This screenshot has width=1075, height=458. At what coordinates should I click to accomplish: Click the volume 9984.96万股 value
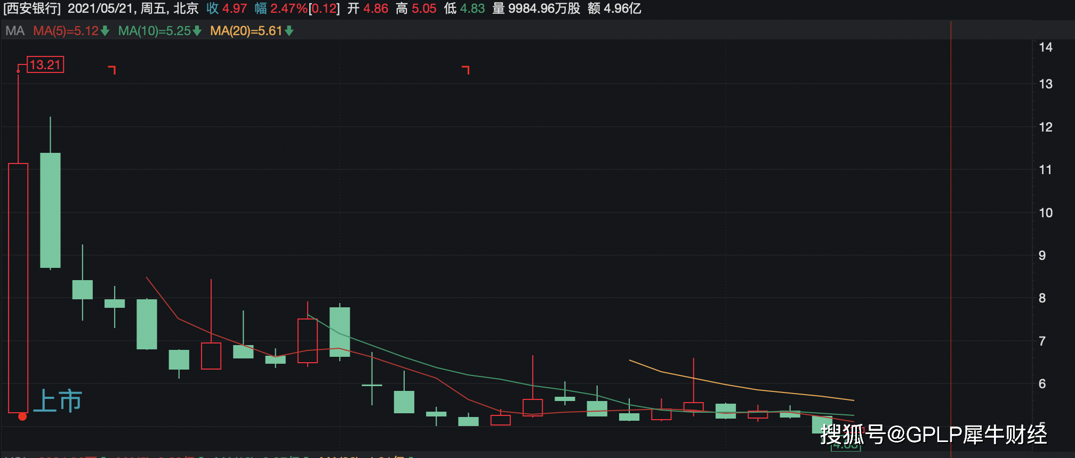(544, 9)
